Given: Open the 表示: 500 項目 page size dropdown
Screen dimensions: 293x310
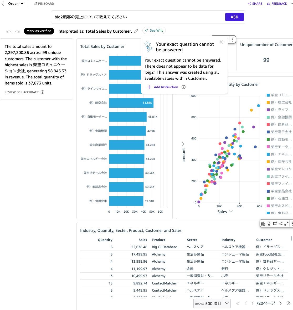Looking at the screenshot, I should point(212,303).
